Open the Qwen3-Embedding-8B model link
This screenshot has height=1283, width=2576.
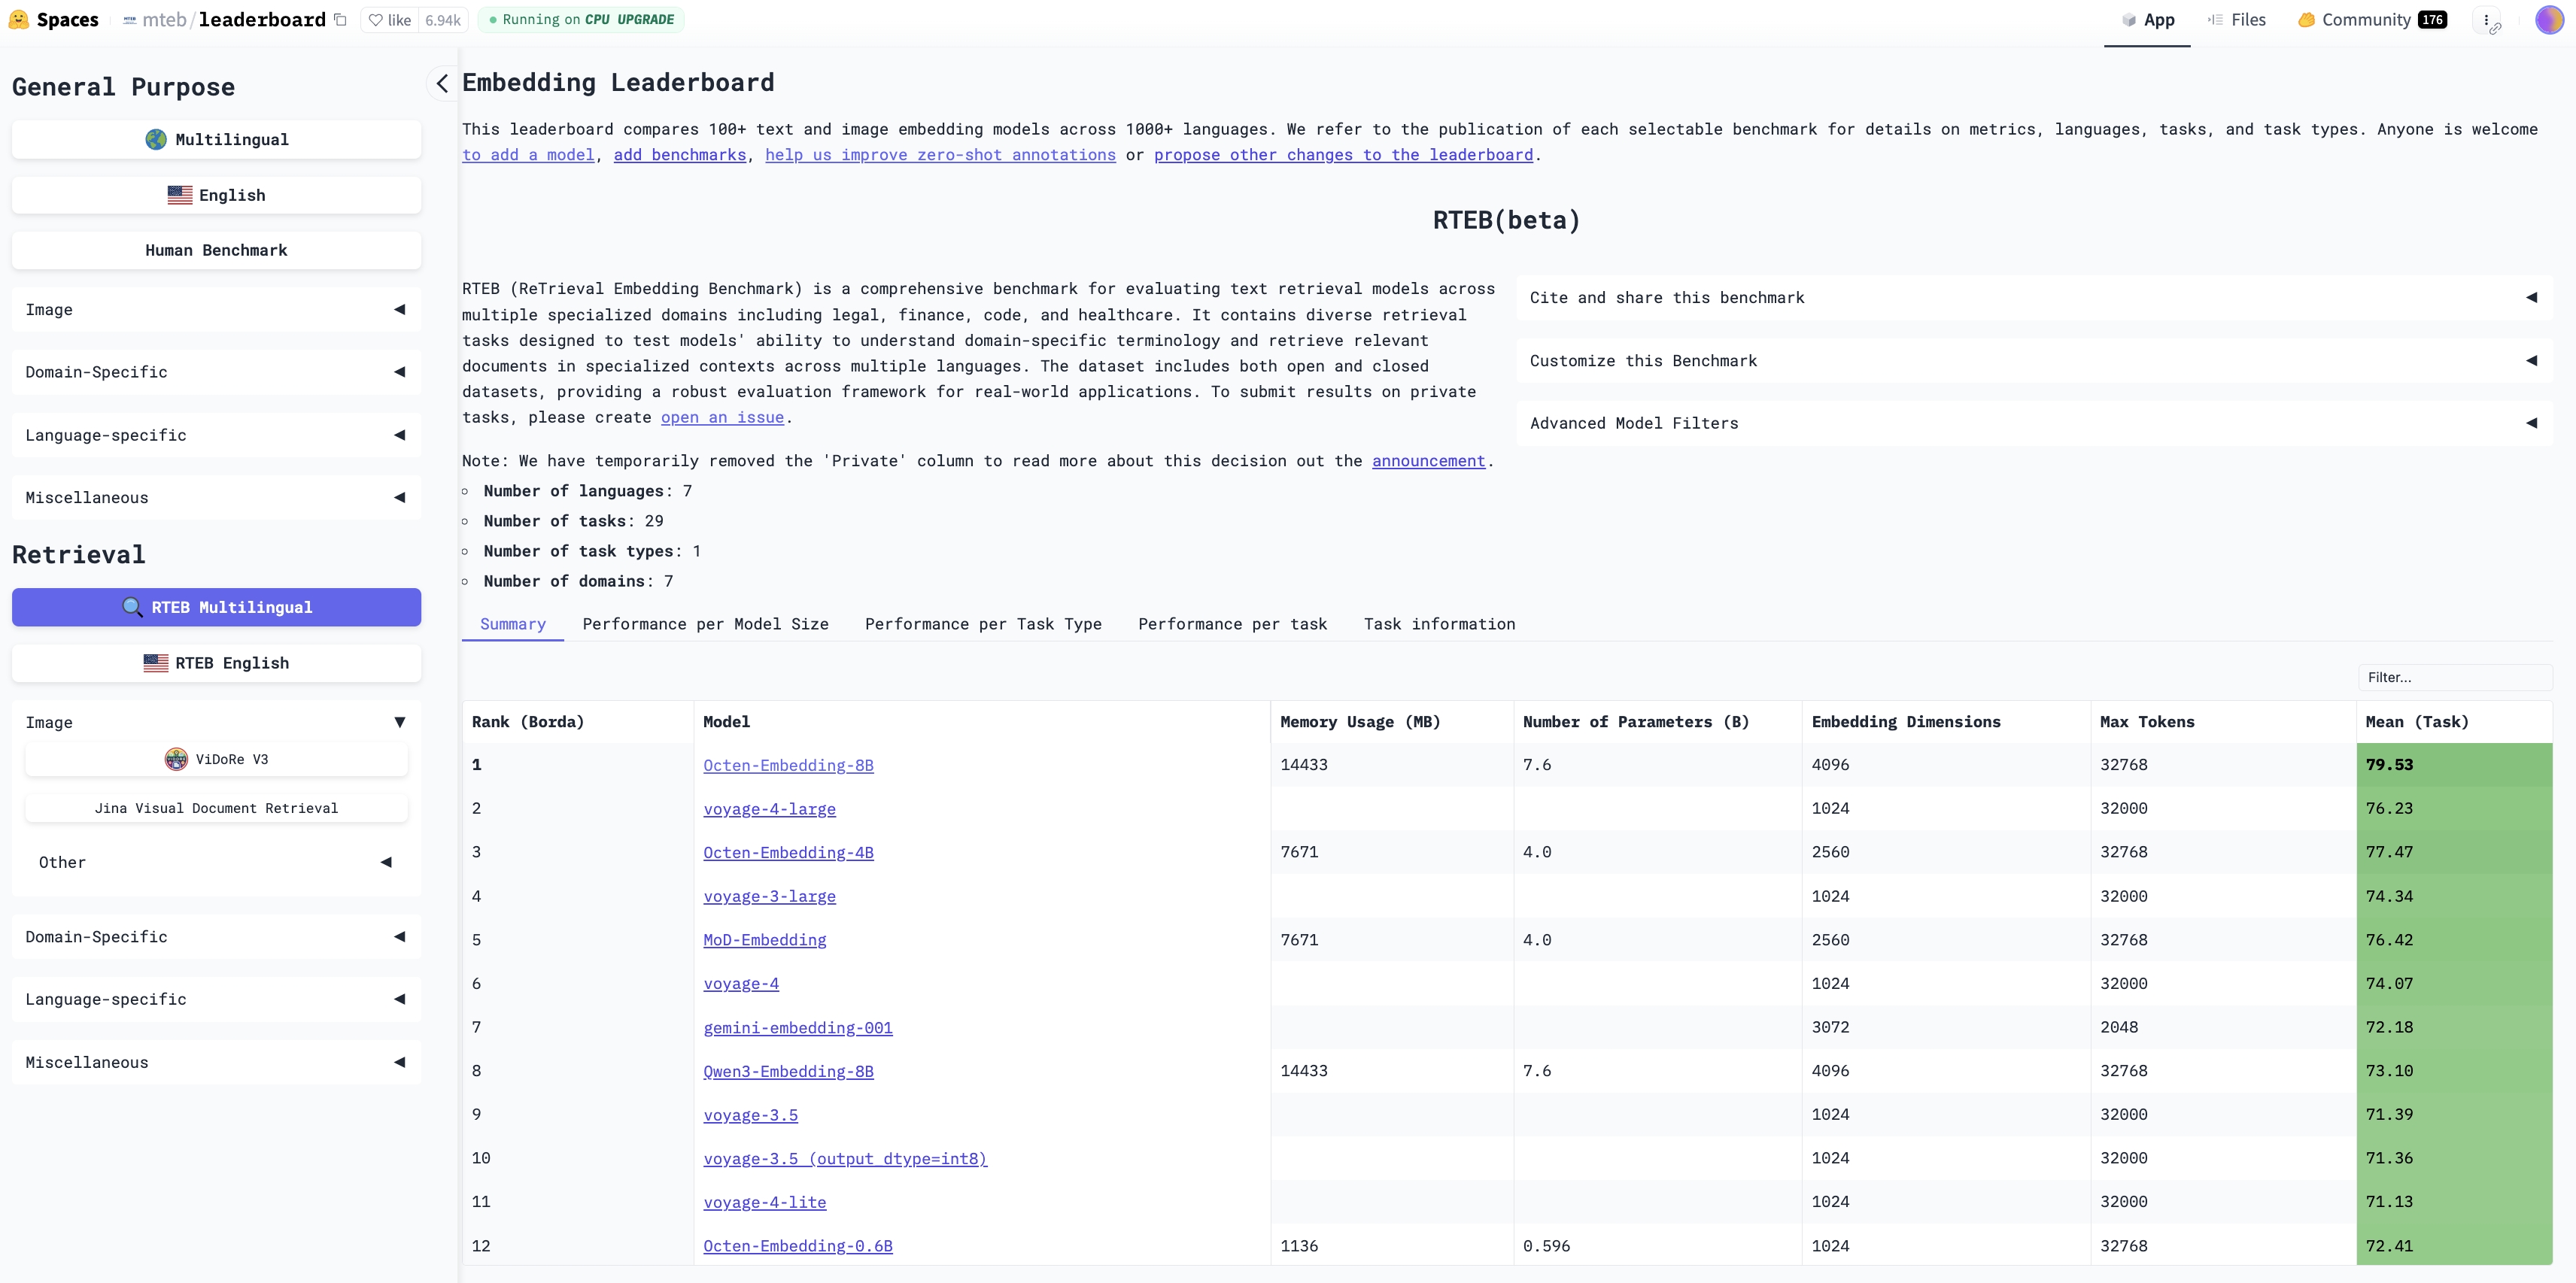pyautogui.click(x=788, y=1071)
